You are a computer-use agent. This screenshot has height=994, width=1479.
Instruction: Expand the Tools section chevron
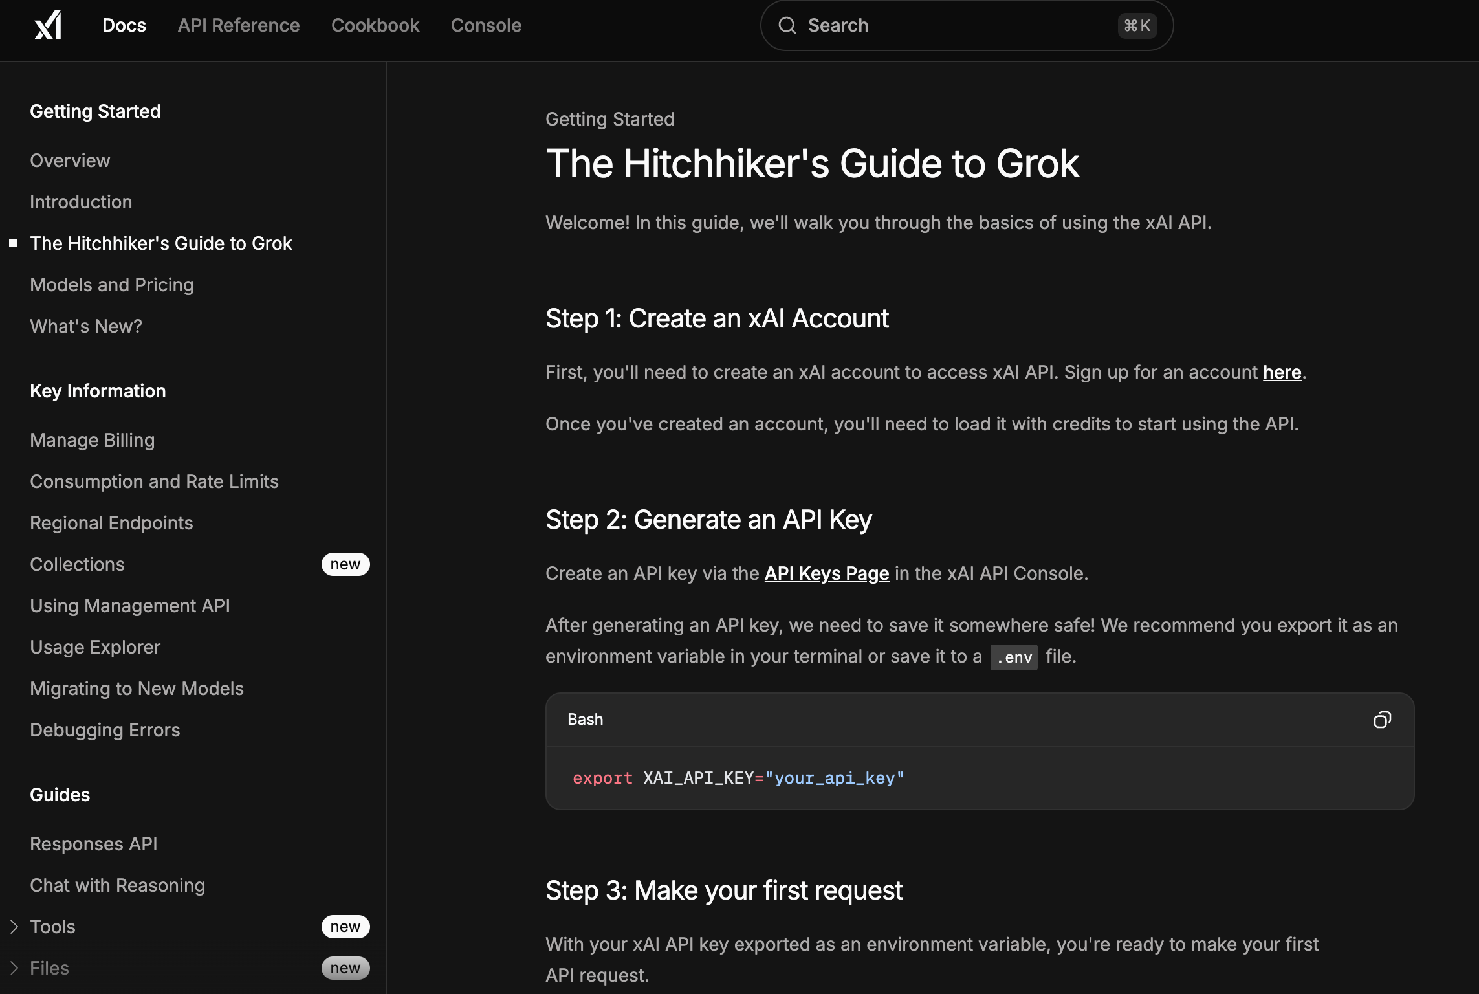14,927
